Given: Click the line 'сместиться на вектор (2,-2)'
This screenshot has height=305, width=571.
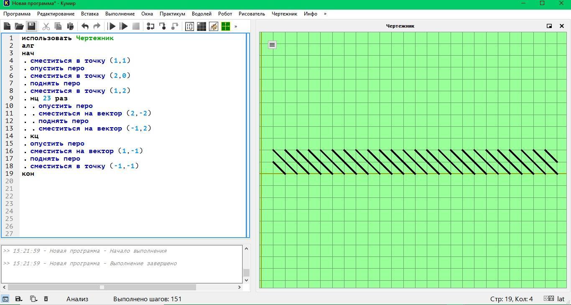Looking at the screenshot, I should pyautogui.click(x=95, y=113).
